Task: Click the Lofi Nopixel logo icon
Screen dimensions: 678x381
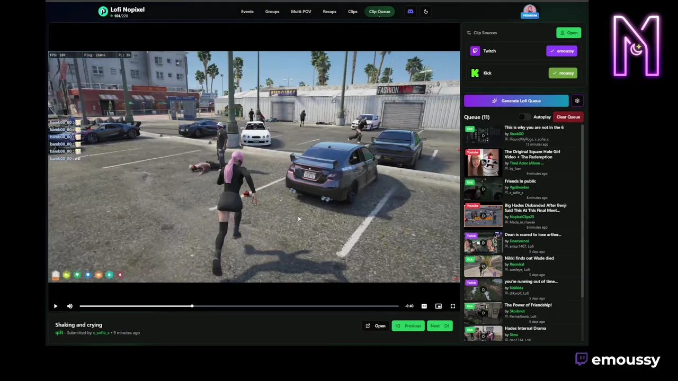Action: pos(103,12)
